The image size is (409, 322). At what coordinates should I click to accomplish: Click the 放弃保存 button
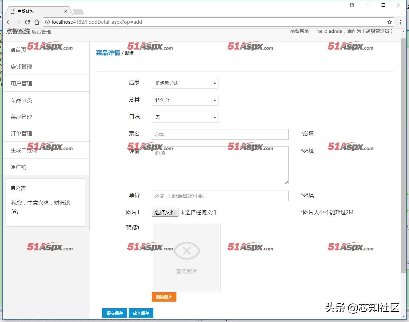[141, 313]
